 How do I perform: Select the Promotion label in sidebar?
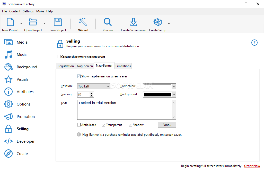click(x=26, y=116)
